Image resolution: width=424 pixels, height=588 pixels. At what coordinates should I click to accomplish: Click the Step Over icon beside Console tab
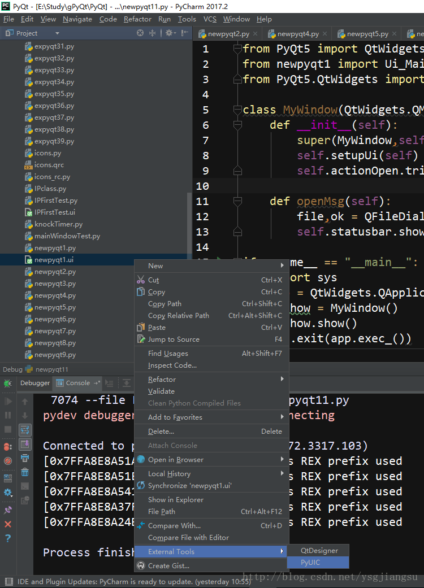pyautogui.click(x=127, y=384)
